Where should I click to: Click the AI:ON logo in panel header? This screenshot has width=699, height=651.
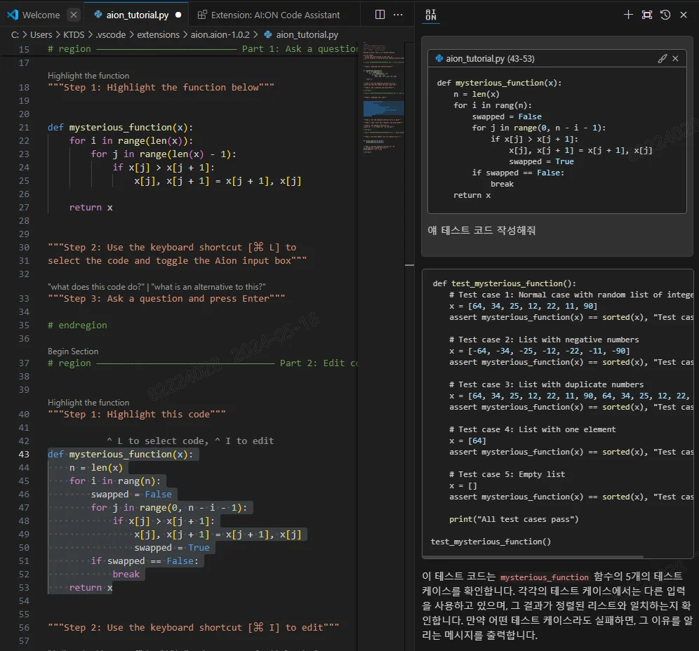pyautogui.click(x=431, y=15)
